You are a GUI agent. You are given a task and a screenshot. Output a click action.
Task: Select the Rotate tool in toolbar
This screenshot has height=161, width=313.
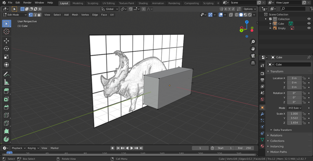tap(7, 49)
